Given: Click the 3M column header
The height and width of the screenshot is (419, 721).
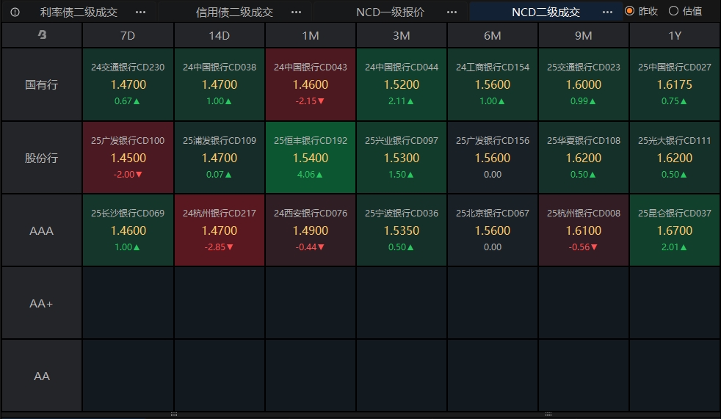Looking at the screenshot, I should click(402, 35).
